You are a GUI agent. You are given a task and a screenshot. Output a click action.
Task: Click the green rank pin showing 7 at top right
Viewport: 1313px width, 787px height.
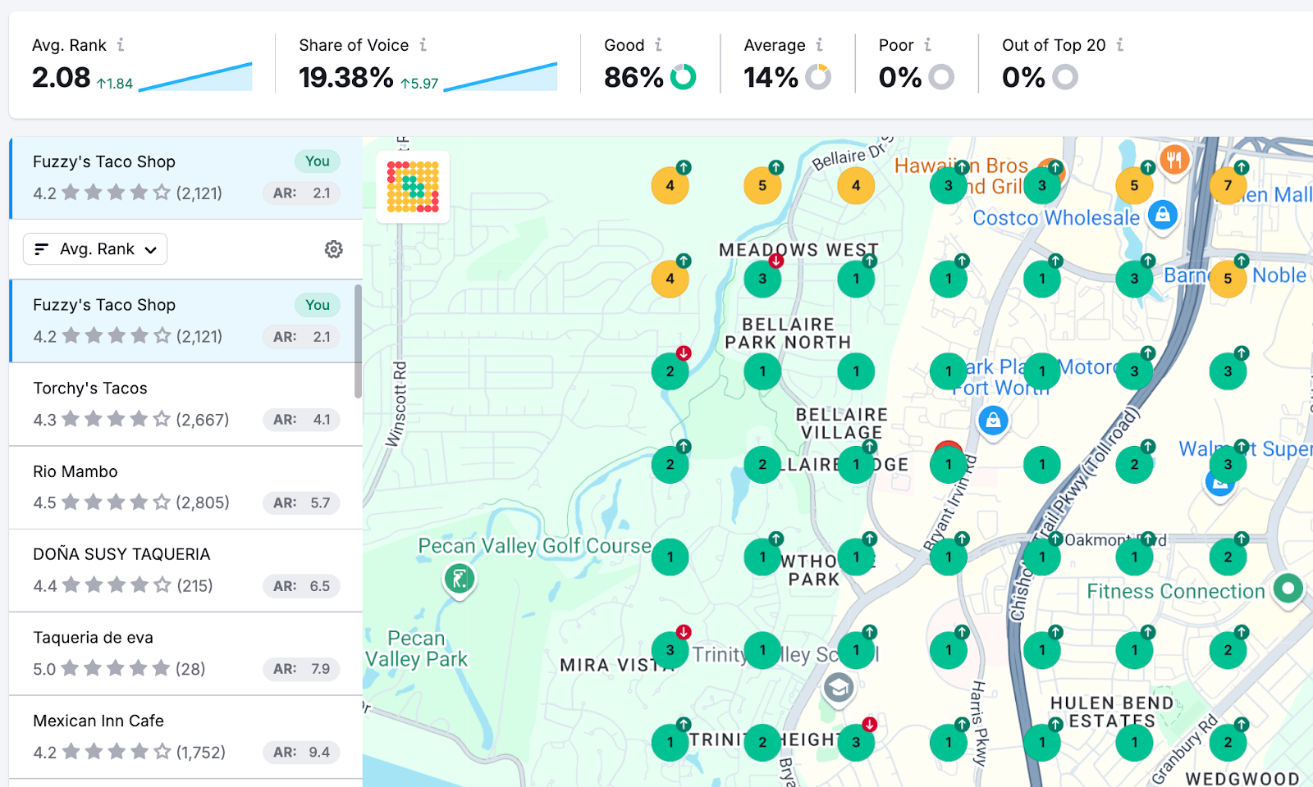[x=1228, y=185]
